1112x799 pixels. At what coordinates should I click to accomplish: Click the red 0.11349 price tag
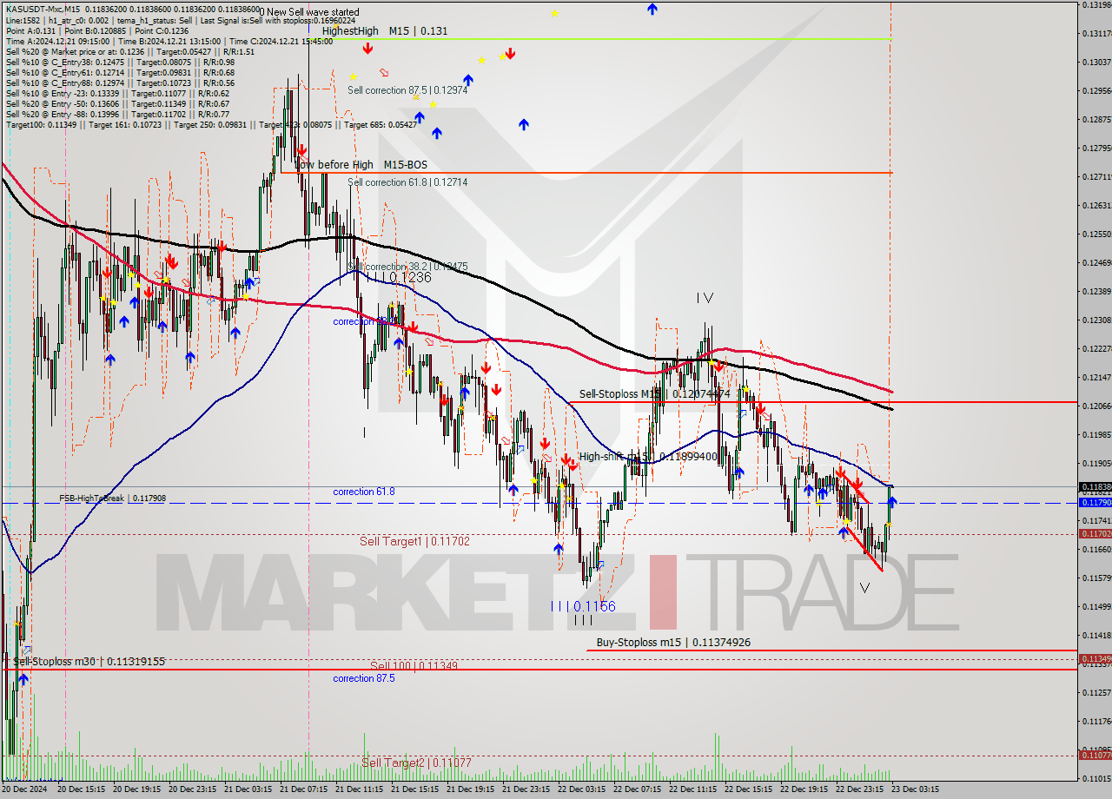click(x=1095, y=658)
